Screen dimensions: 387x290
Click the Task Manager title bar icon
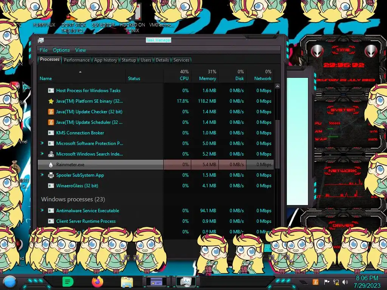click(x=41, y=40)
